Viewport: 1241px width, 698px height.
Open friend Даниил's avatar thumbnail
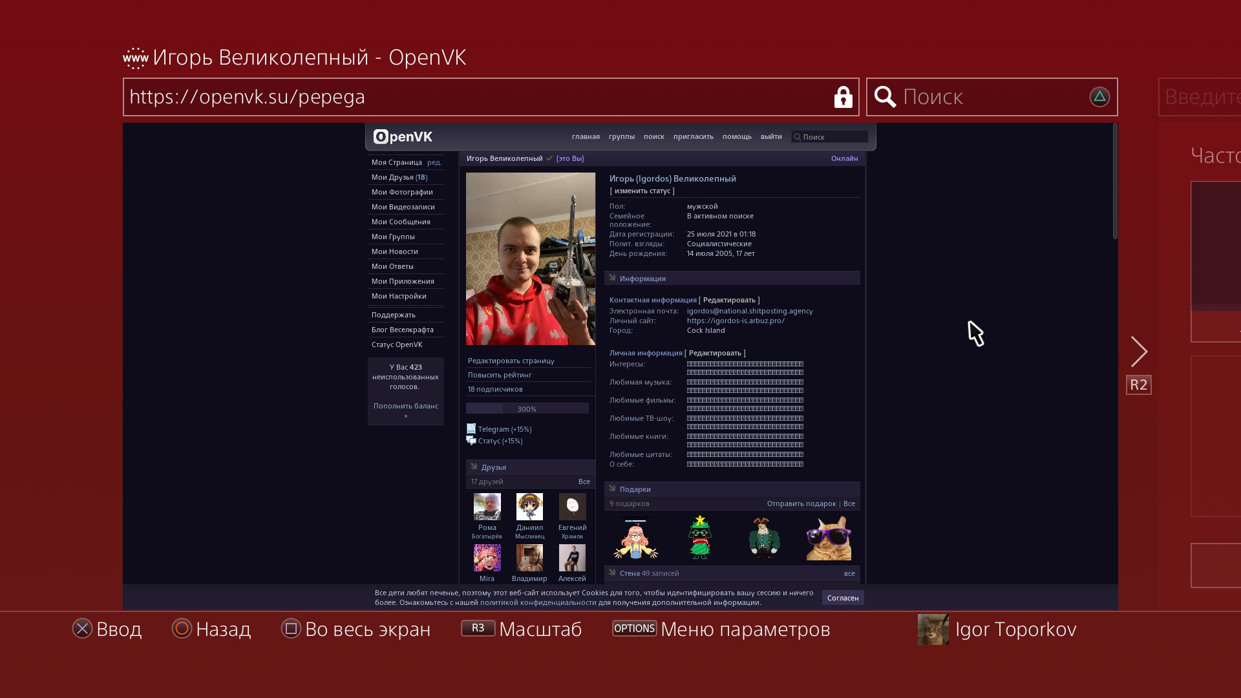point(529,507)
